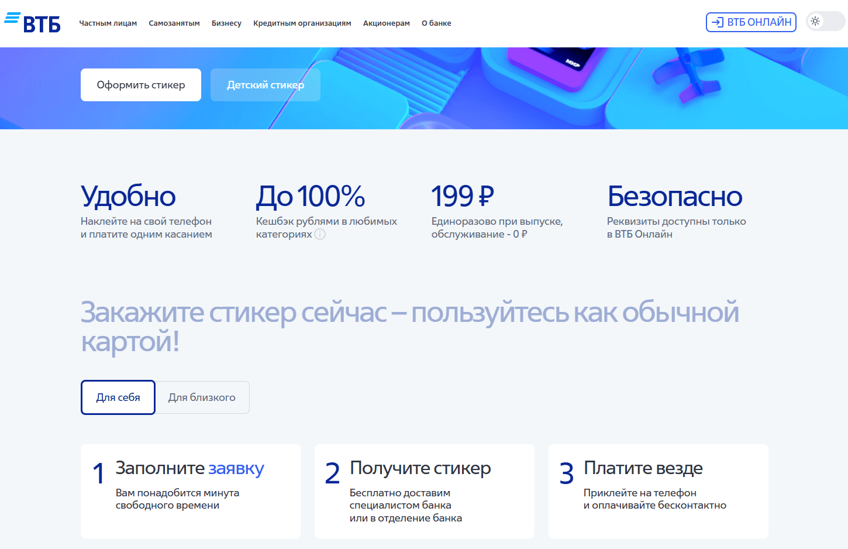Screen dimensions: 848x549
Task: Open О банке menu
Action: pyautogui.click(x=436, y=23)
